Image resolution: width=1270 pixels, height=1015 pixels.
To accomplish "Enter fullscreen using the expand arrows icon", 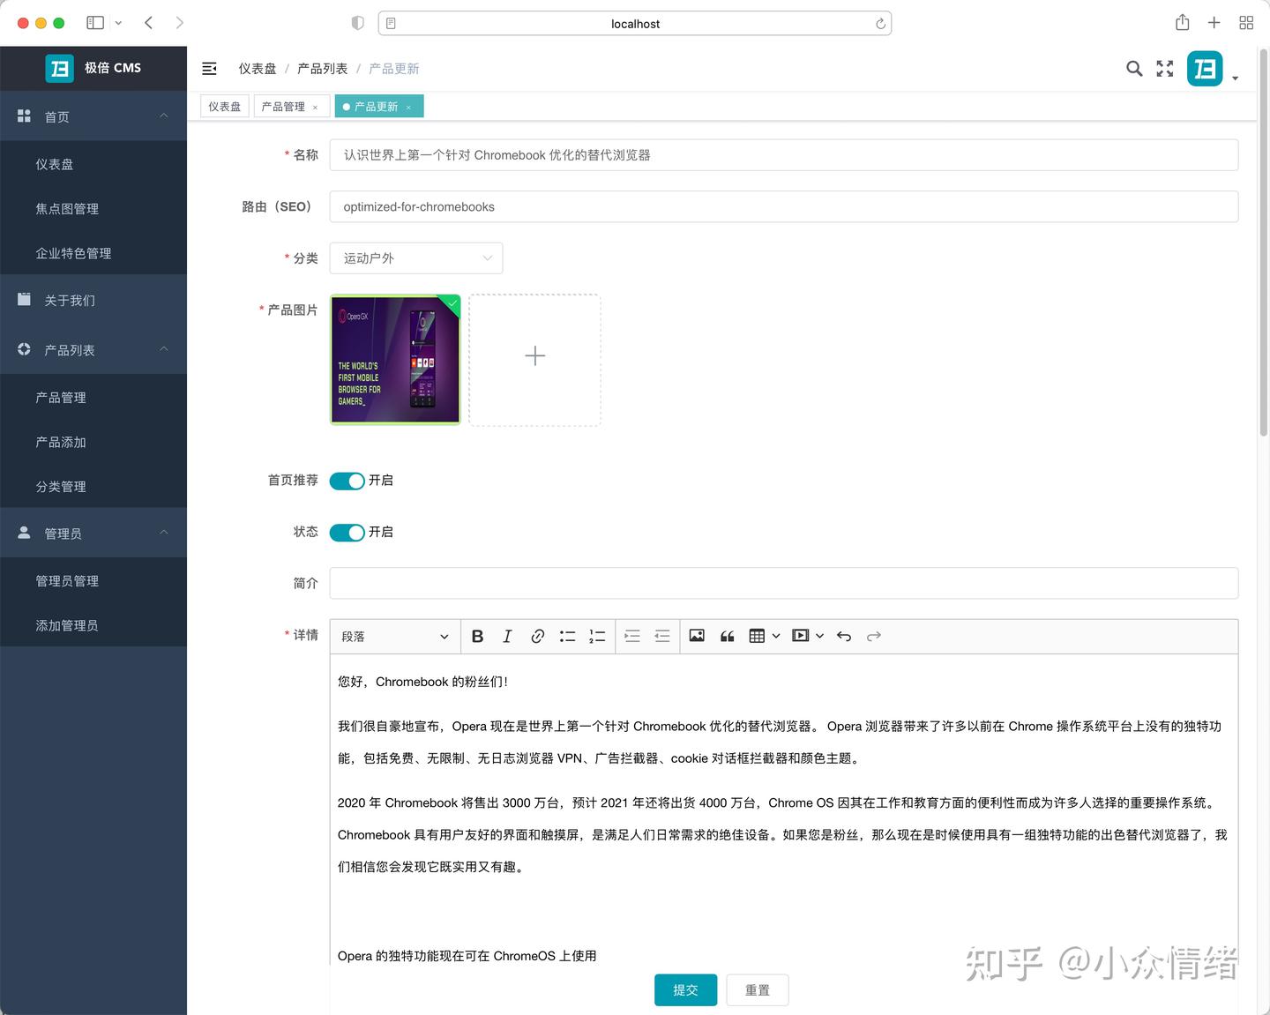I will (1164, 68).
